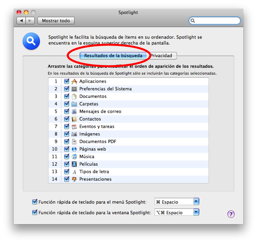Click the Documentos category icon
Image resolution: width=257 pixels, height=243 pixels.
[74, 97]
